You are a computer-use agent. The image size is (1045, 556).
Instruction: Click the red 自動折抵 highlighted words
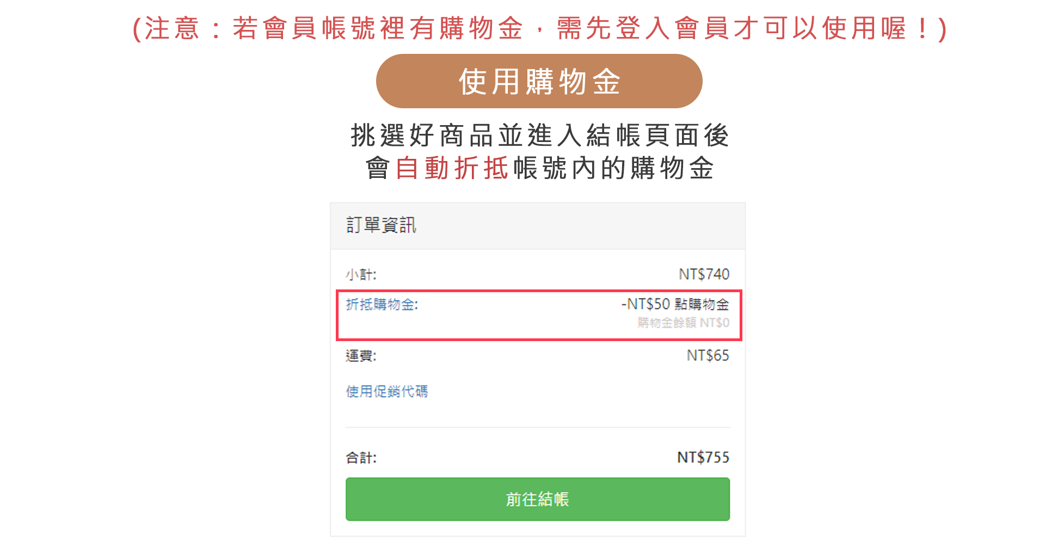tap(452, 168)
